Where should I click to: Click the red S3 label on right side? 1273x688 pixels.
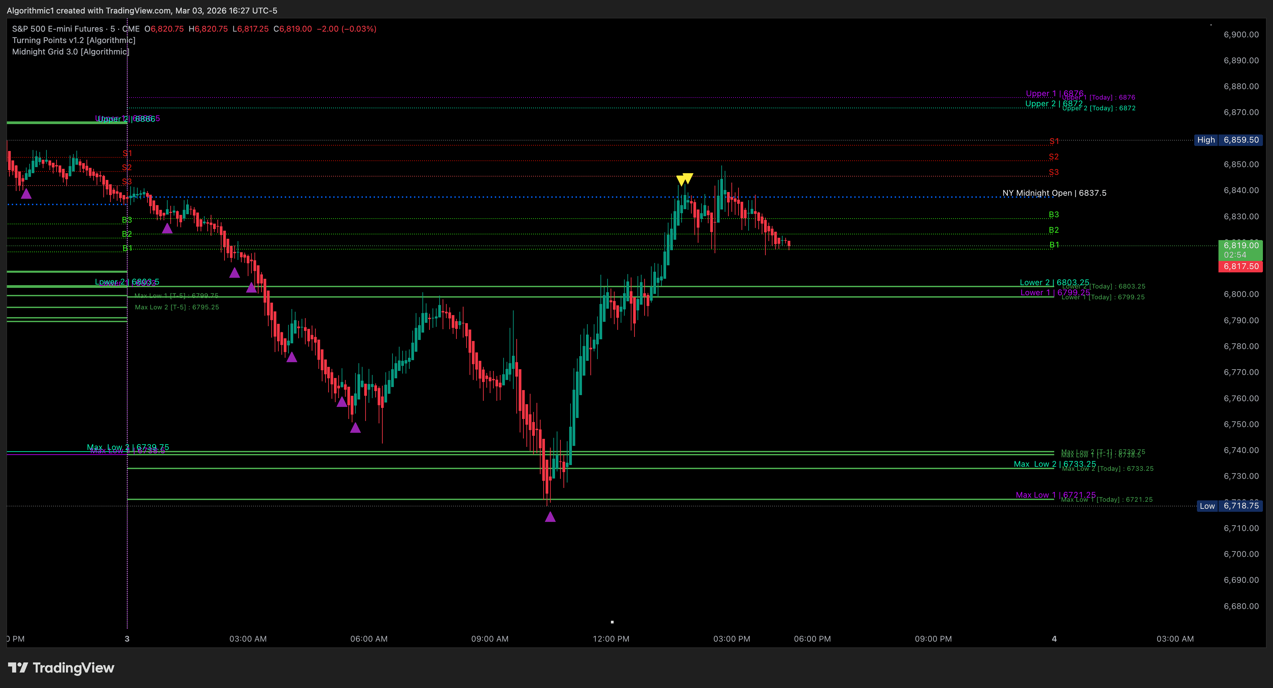pos(1054,172)
